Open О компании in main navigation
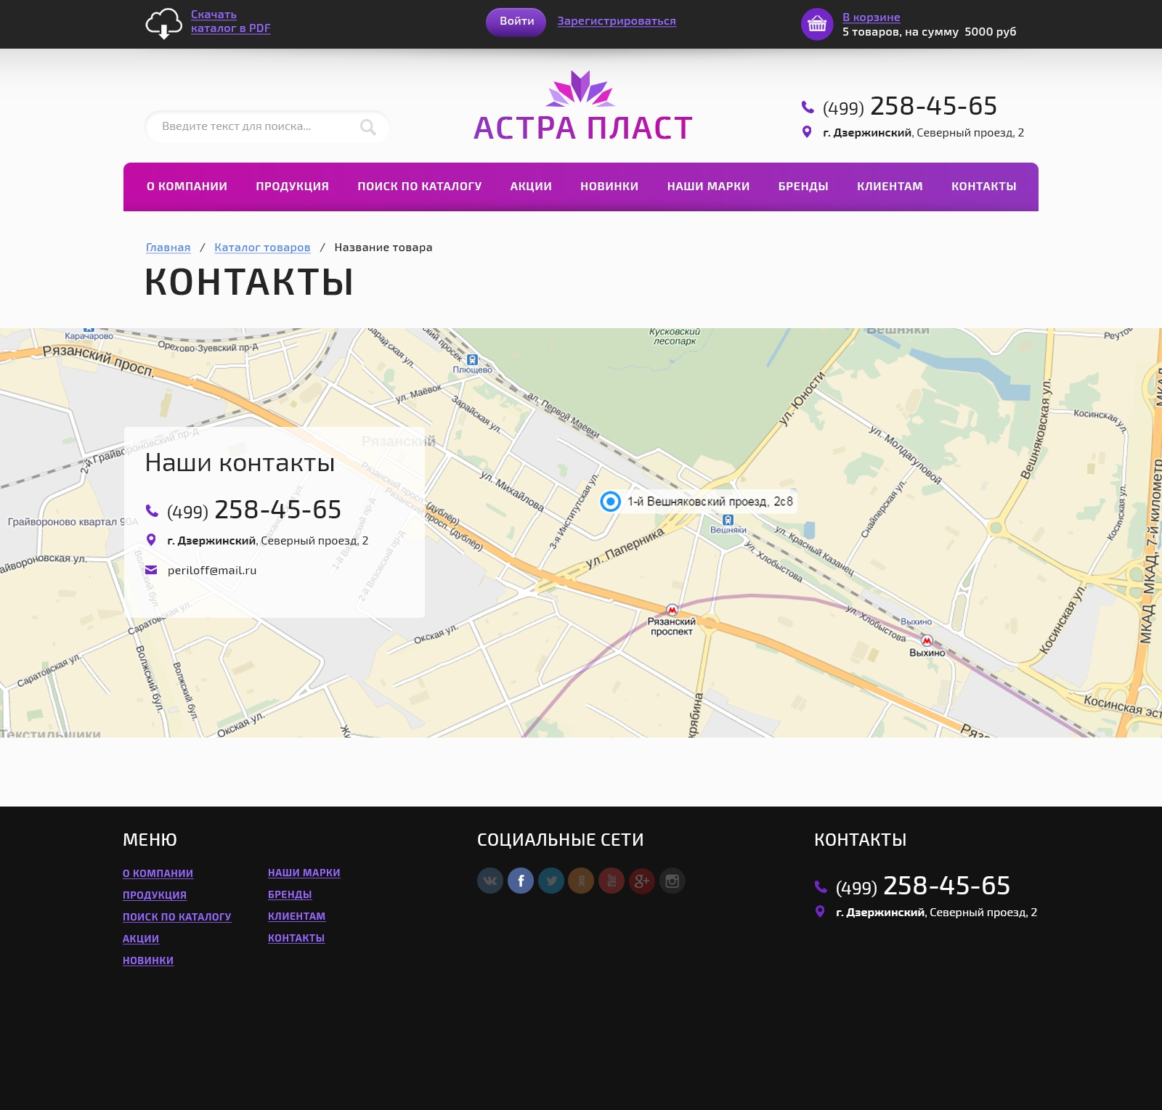The image size is (1162, 1110). pyautogui.click(x=187, y=187)
